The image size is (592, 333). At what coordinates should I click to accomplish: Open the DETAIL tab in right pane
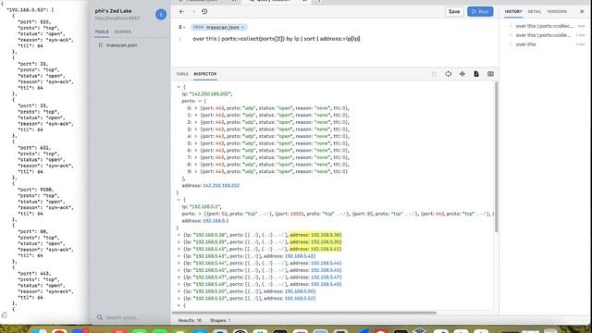point(535,12)
